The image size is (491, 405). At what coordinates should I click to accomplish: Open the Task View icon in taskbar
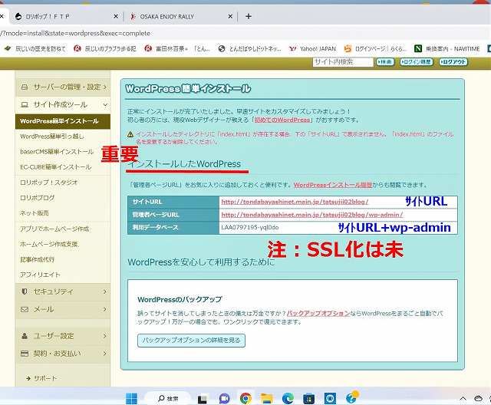[x=203, y=398]
